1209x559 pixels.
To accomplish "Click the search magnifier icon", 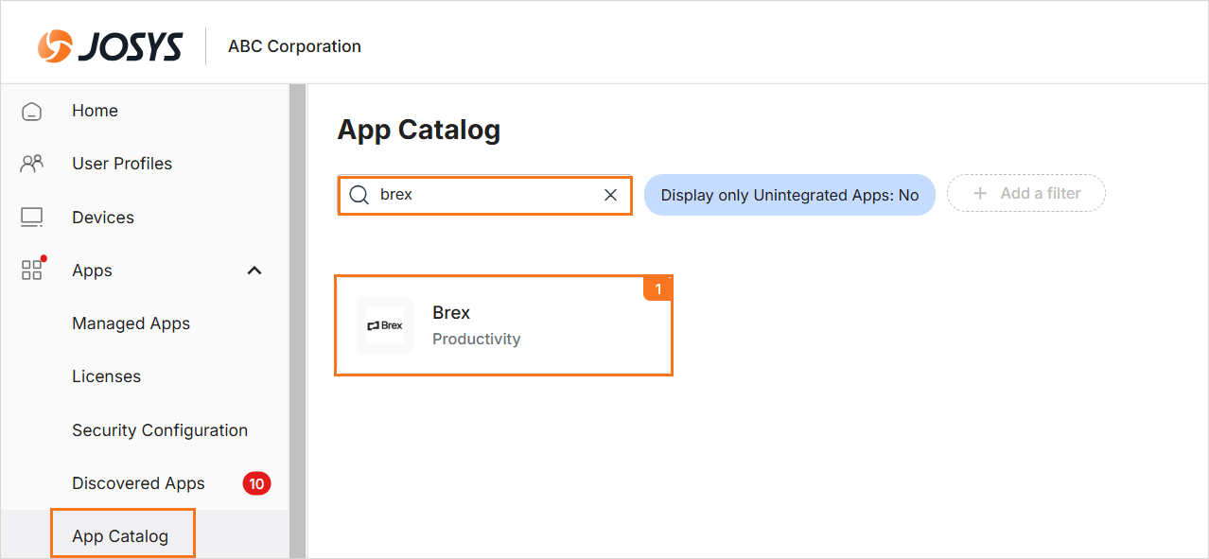I will pos(359,195).
